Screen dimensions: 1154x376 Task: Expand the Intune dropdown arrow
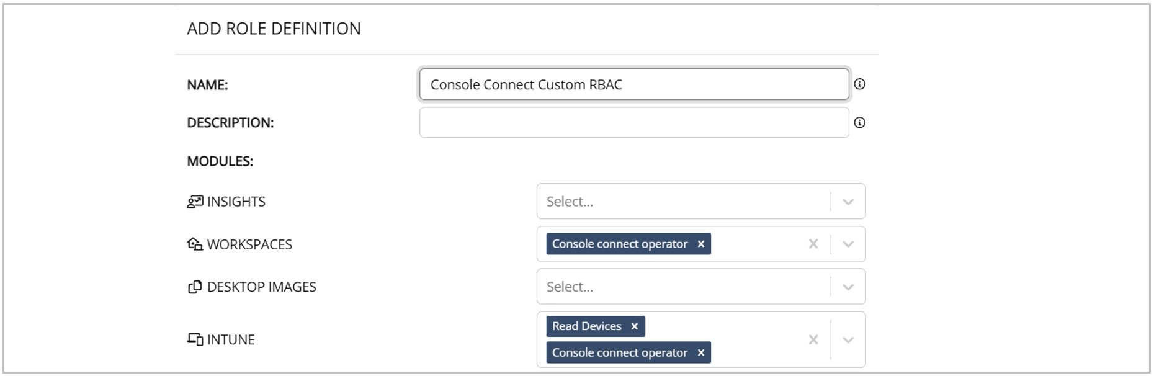point(848,340)
